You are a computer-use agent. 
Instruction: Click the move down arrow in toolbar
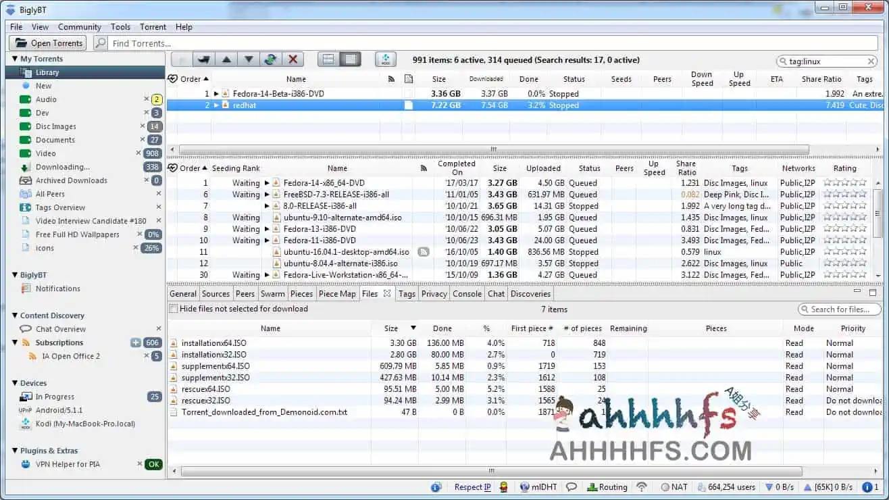pos(249,59)
